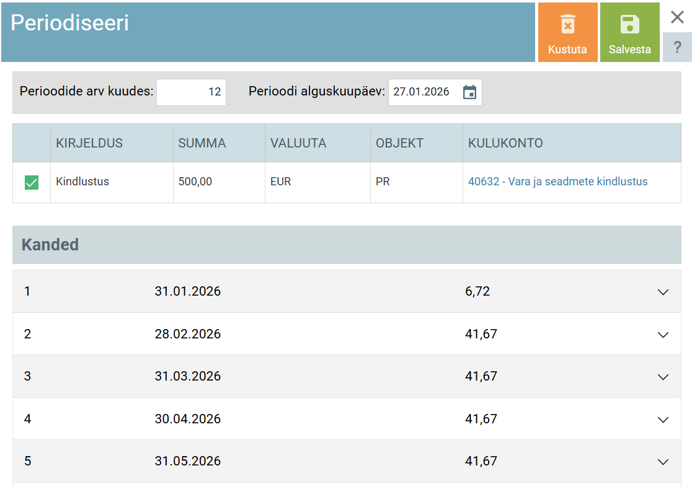This screenshot has width=692, height=489.
Task: Close the Periodiseeri dialog
Action: (x=677, y=17)
